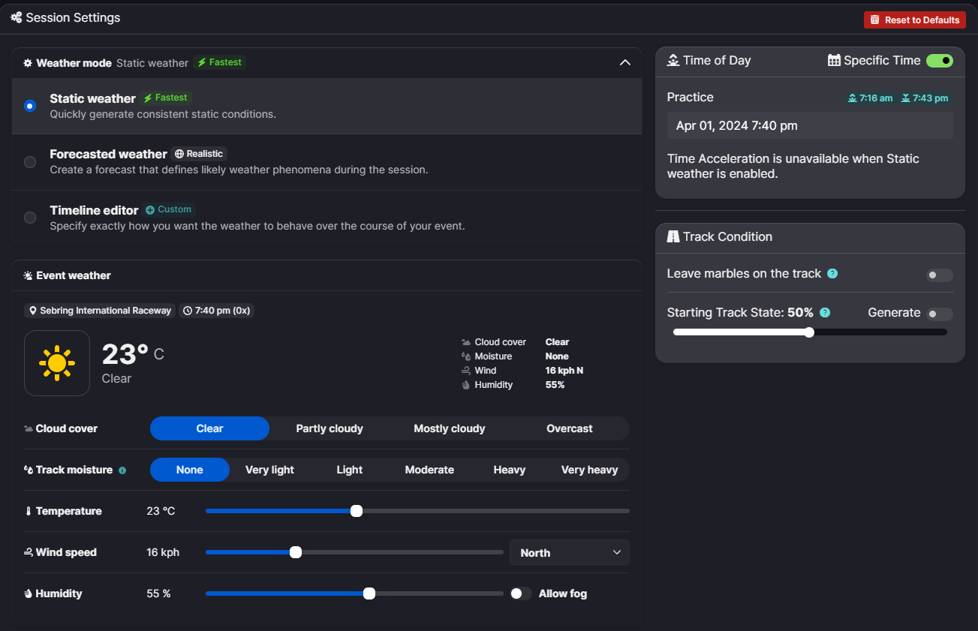Open help for Starting Track State
The image size is (978, 631).
[825, 313]
